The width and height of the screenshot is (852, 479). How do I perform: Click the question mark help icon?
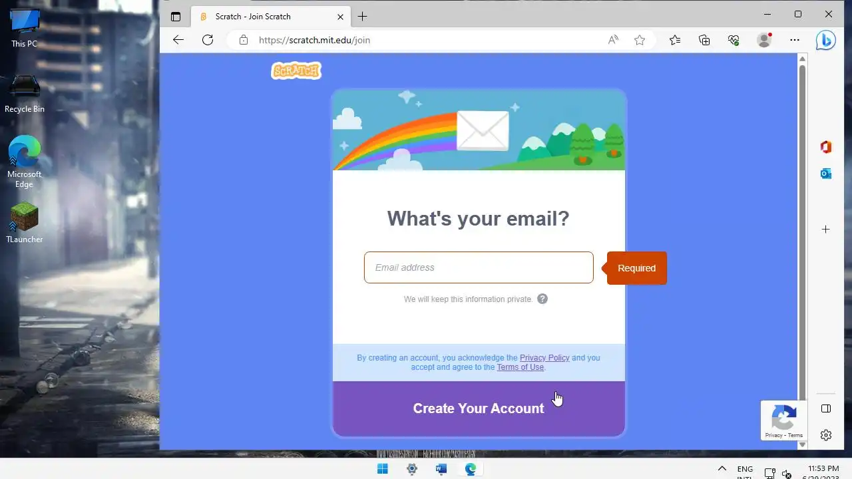click(x=542, y=299)
